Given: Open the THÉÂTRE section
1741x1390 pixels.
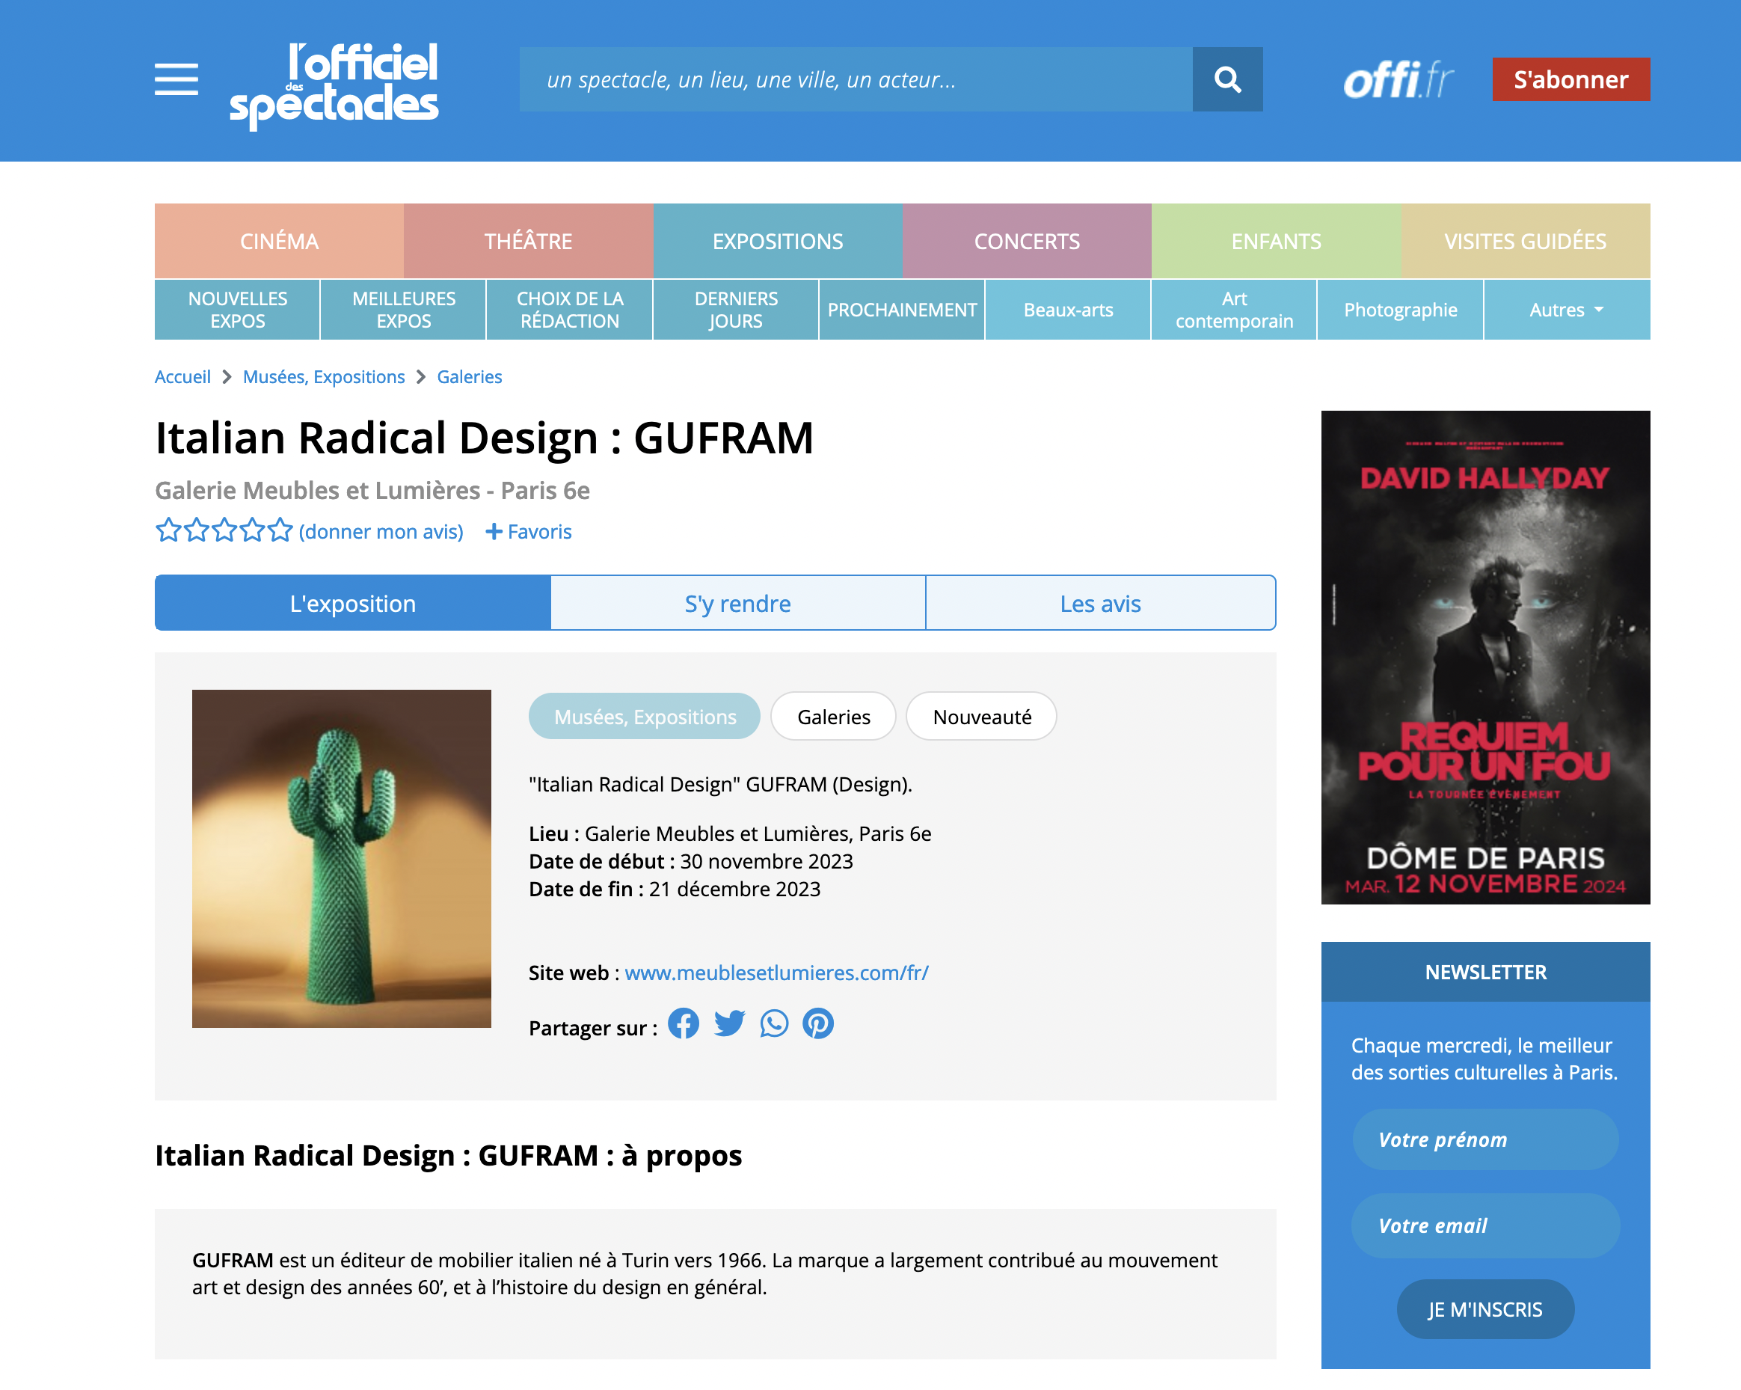Looking at the screenshot, I should 528,242.
